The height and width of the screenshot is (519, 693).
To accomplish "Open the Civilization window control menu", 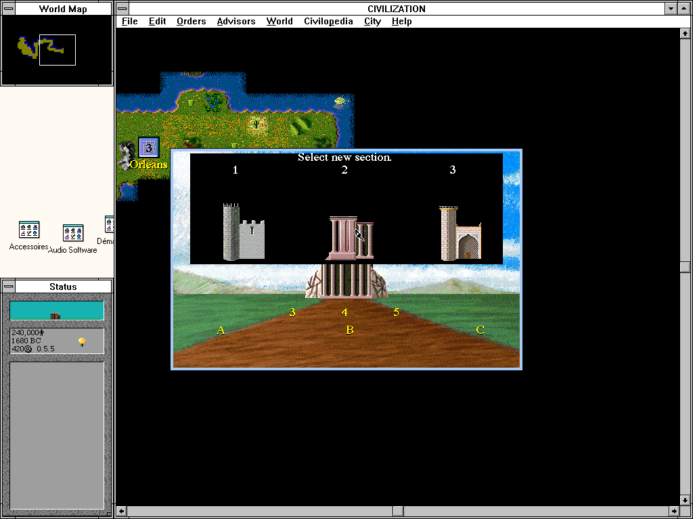I will (x=122, y=9).
